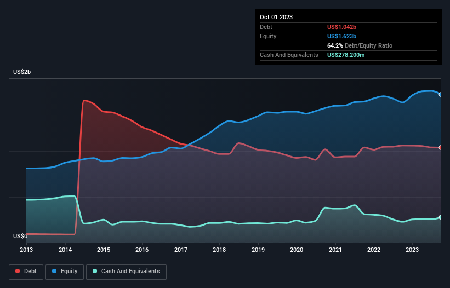This screenshot has height=288, width=450.
Task: Click the 2022 x-axis label
Action: coord(374,250)
